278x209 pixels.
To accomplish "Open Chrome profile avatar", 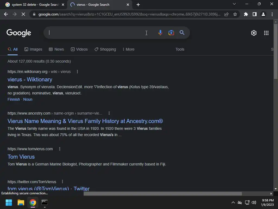I will coord(263,14).
